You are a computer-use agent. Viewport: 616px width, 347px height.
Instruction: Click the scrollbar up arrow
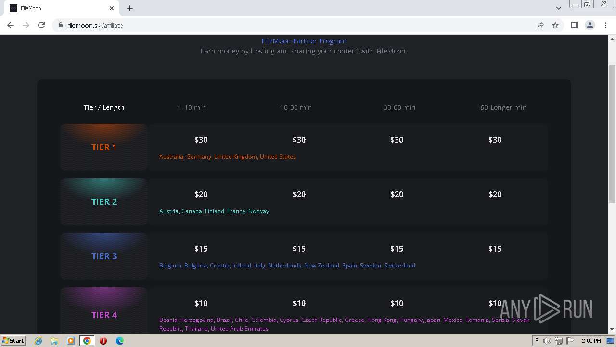click(612, 39)
